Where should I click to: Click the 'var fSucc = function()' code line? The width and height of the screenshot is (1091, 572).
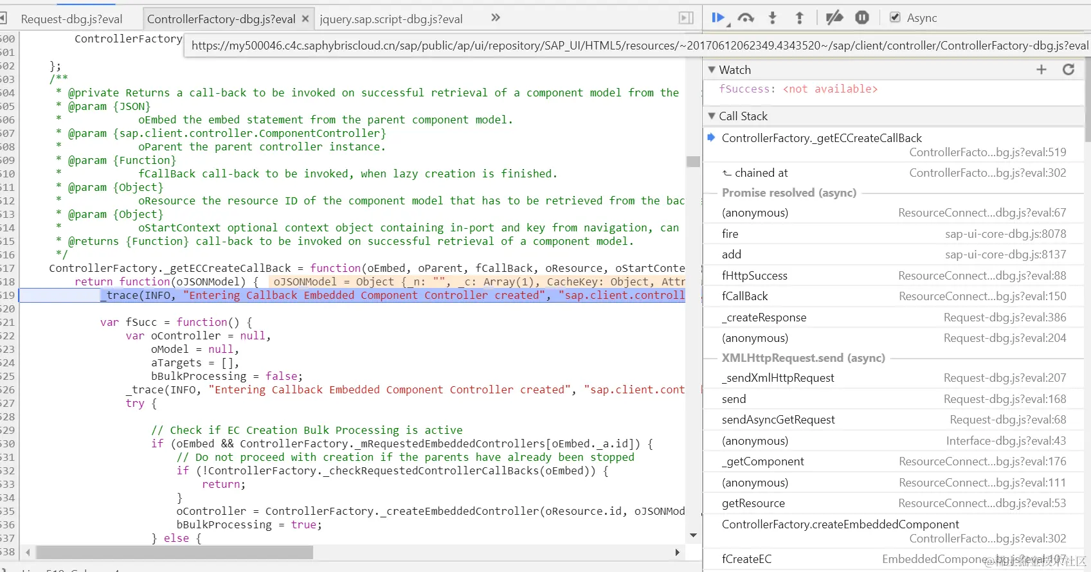[x=176, y=322]
